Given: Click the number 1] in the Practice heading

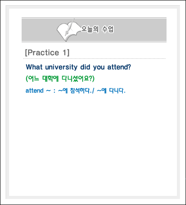Looking at the screenshot, I should click(x=66, y=53).
